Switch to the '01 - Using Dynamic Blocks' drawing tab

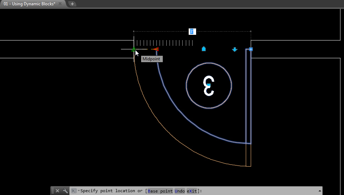click(29, 4)
